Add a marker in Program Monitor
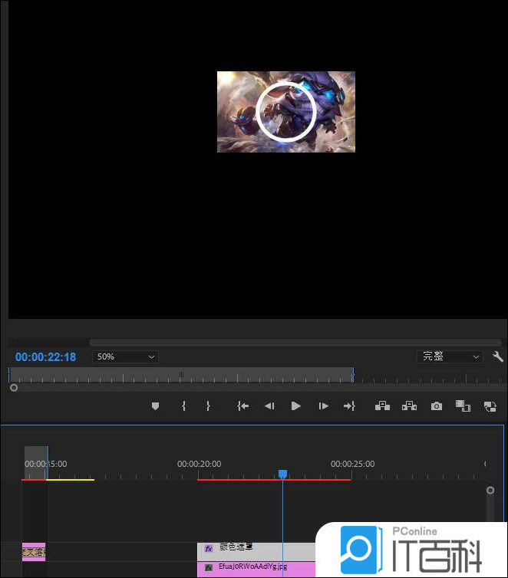The height and width of the screenshot is (578, 508). coord(155,406)
